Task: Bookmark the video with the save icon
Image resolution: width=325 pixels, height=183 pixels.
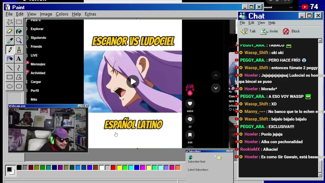Action: [x=190, y=135]
